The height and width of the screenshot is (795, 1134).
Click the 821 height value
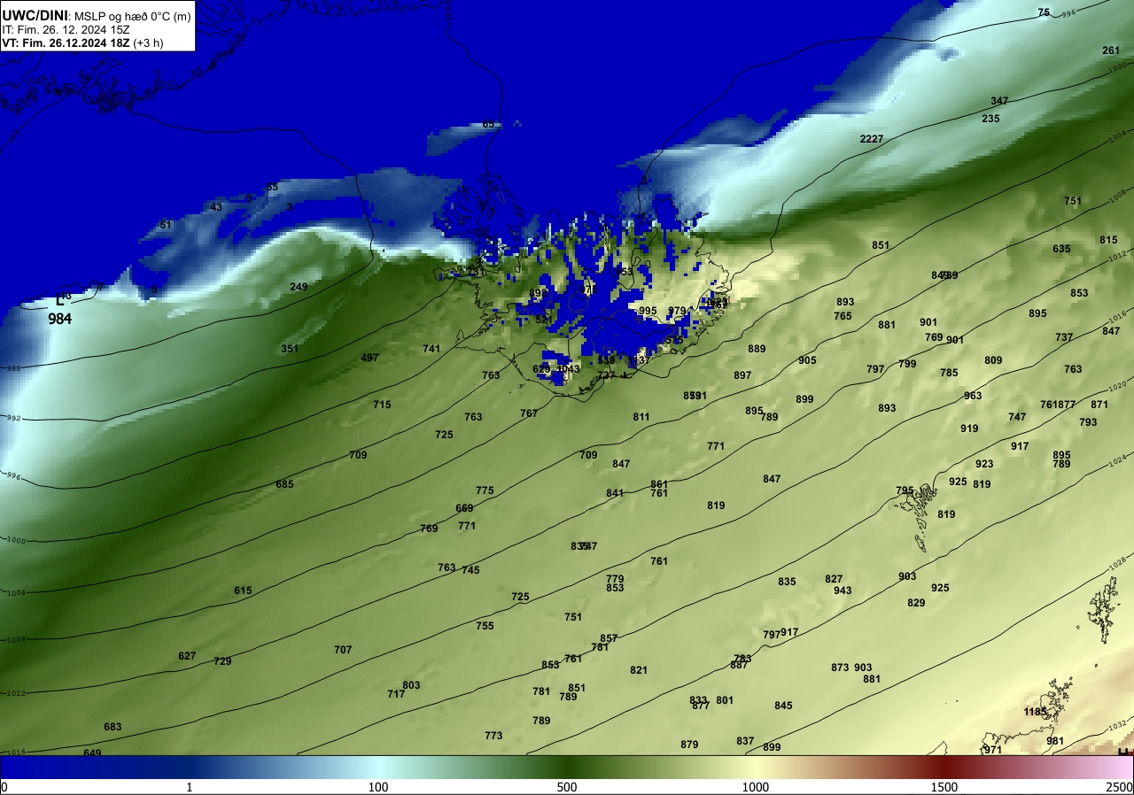(x=639, y=670)
